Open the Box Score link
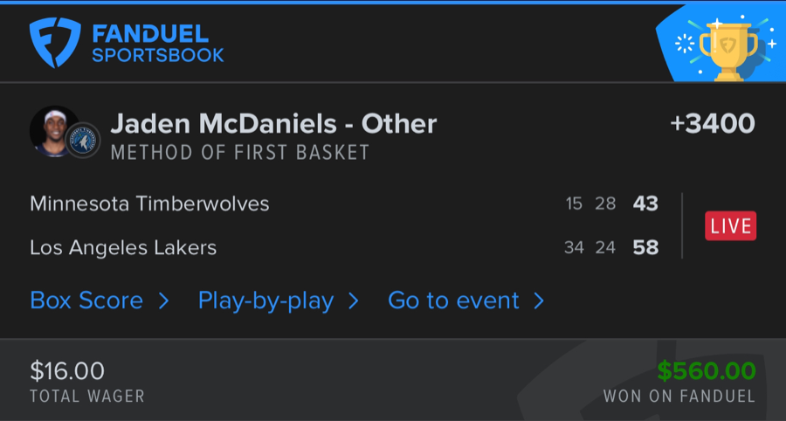The image size is (786, 421). [86, 300]
